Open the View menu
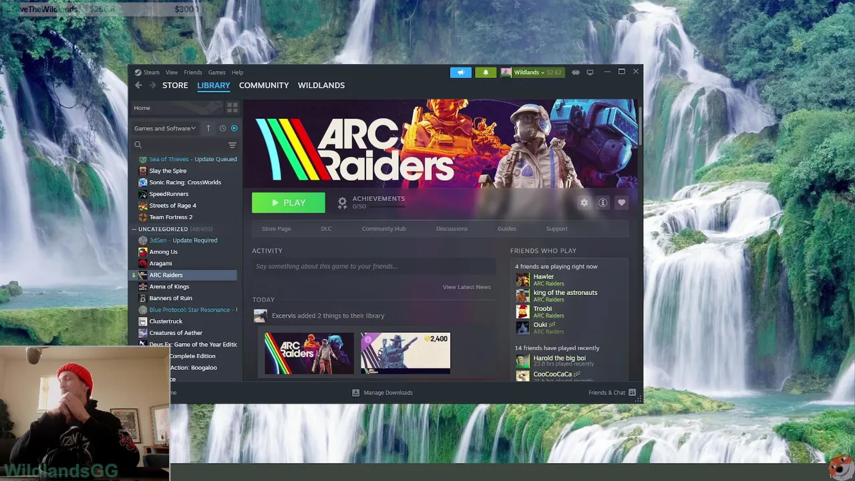This screenshot has height=481, width=855. (172, 72)
